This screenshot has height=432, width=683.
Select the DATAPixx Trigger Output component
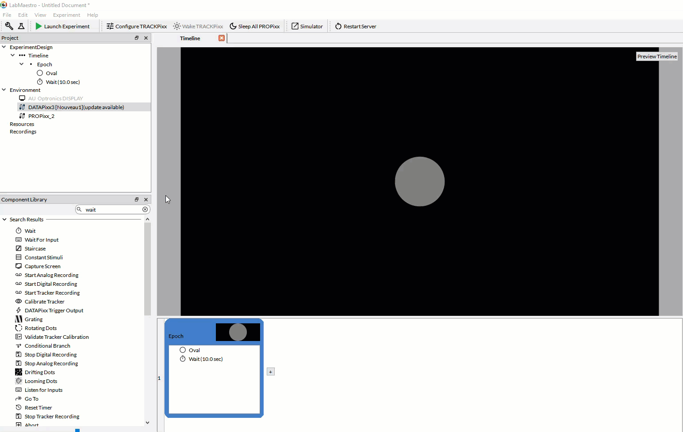(x=53, y=310)
